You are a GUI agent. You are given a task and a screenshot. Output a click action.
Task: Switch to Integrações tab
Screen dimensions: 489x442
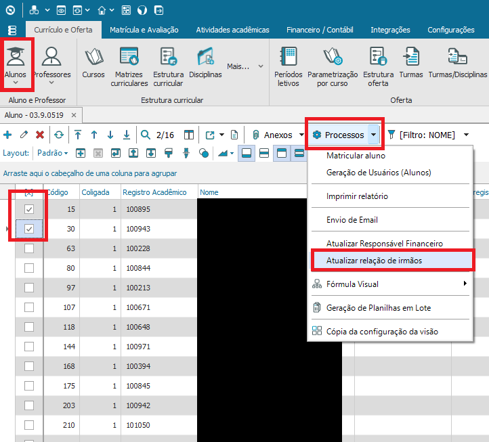(x=390, y=30)
